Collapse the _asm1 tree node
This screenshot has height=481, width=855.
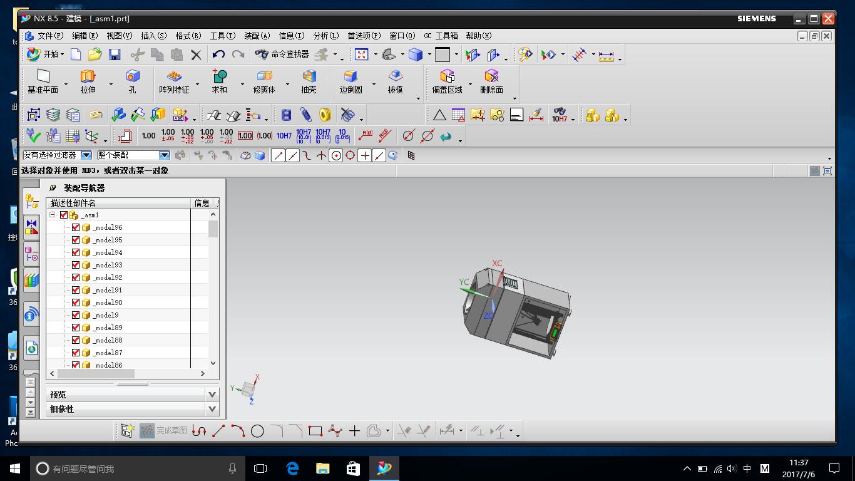[x=53, y=215]
